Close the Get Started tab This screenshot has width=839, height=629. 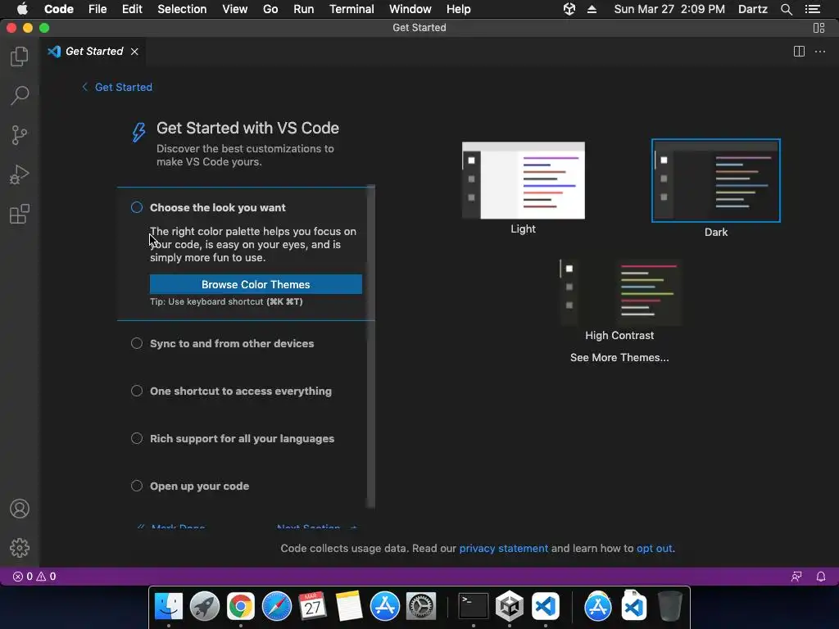point(134,52)
